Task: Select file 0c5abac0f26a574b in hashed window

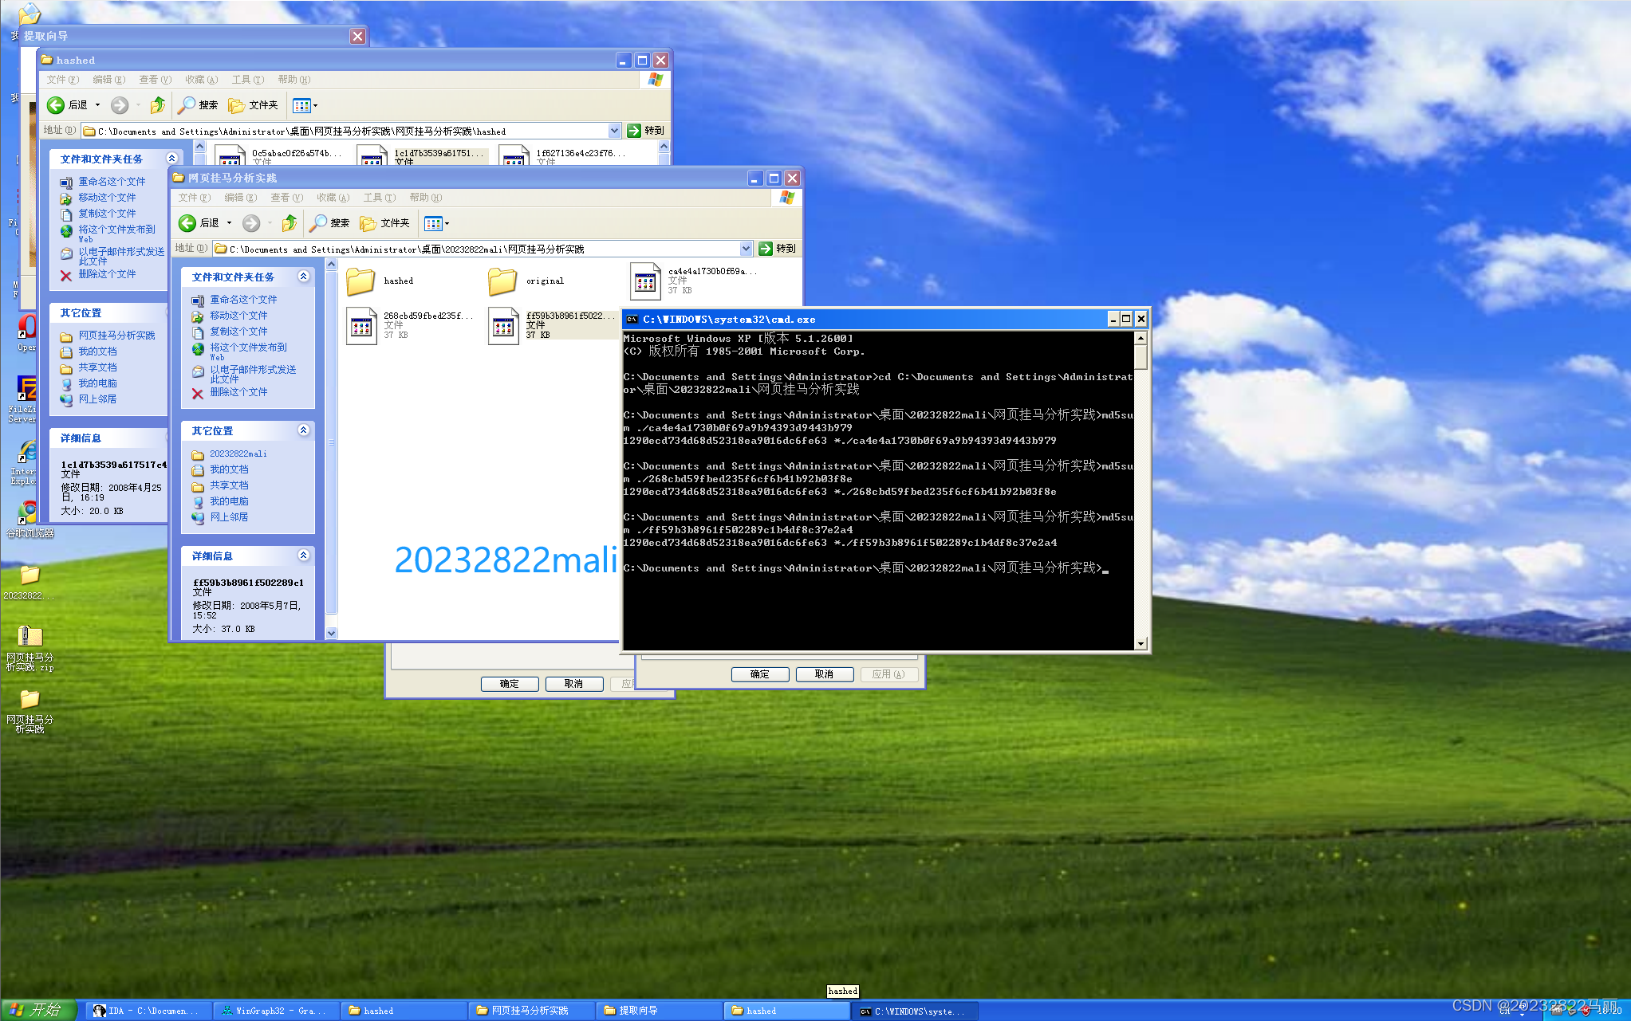Action: click(230, 155)
